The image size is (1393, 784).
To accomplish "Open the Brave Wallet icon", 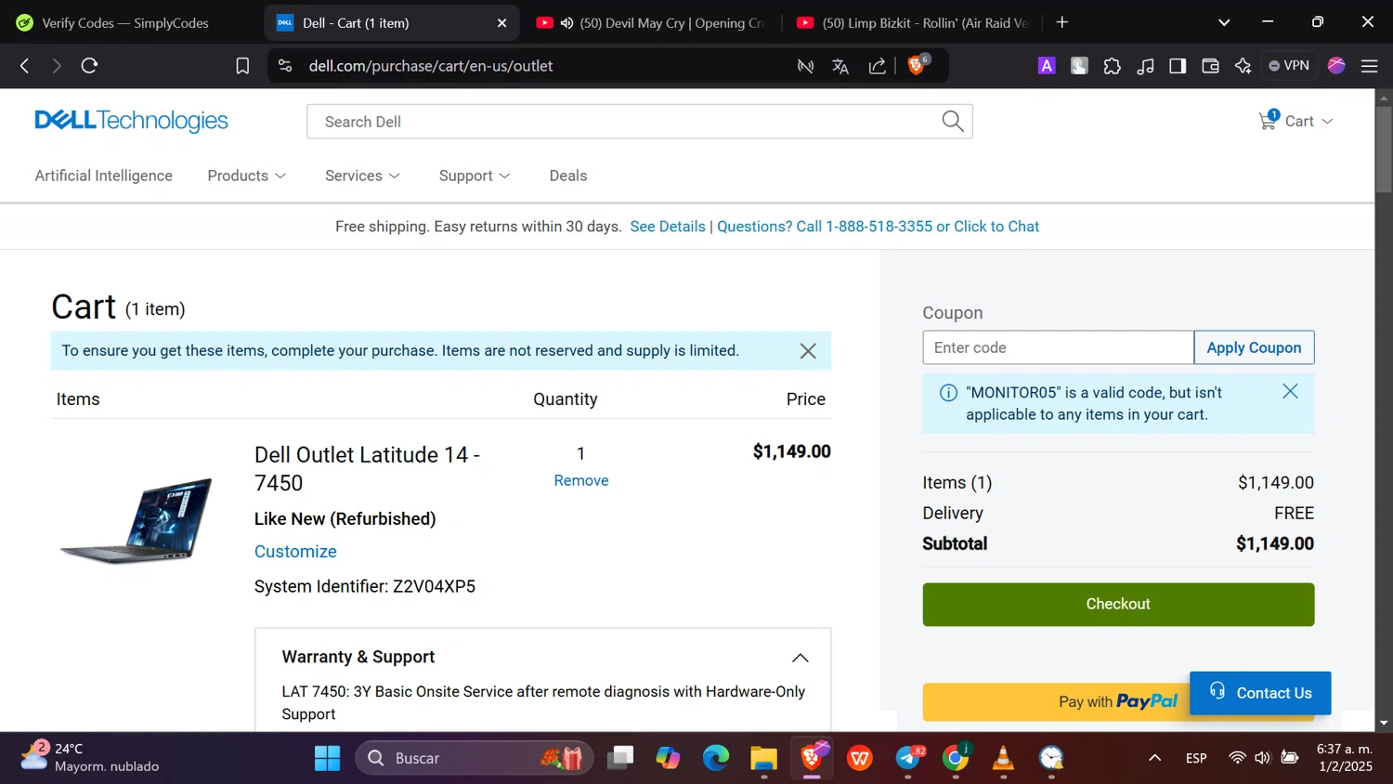I will click(x=1210, y=66).
